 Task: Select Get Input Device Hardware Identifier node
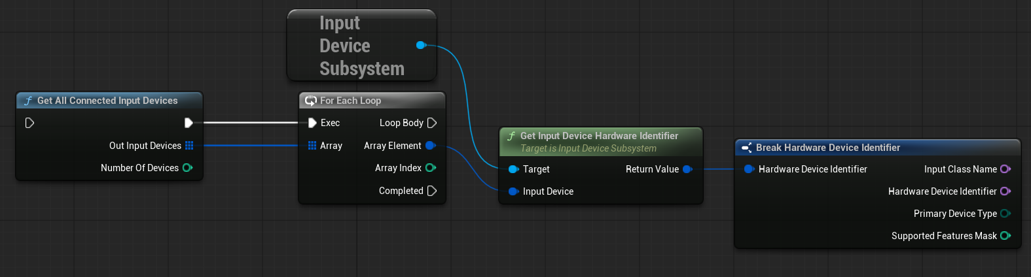point(599,136)
